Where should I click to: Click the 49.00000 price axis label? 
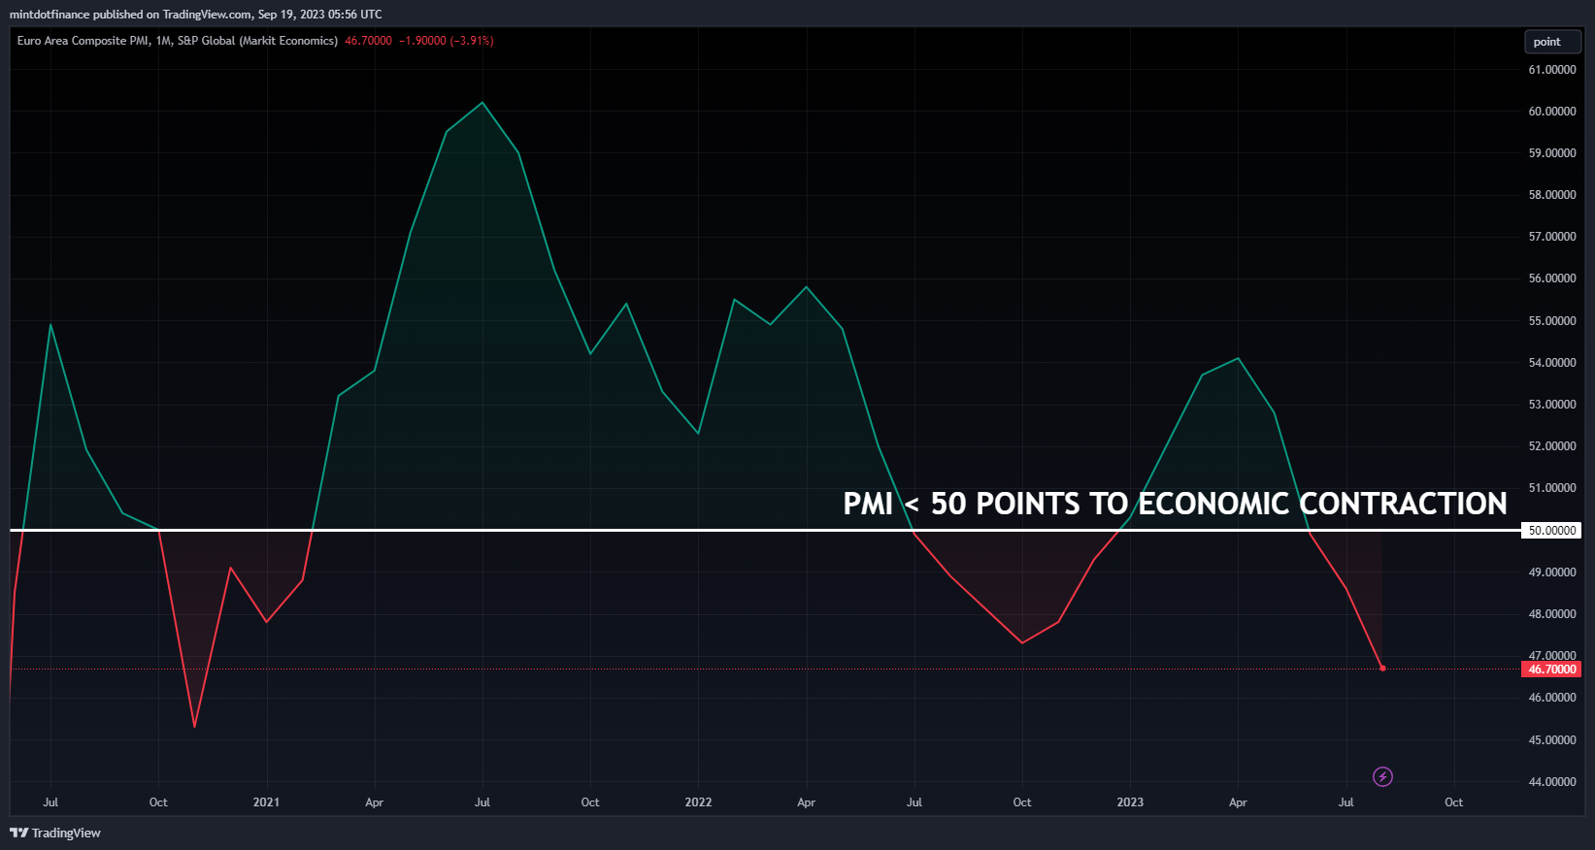(x=1552, y=572)
